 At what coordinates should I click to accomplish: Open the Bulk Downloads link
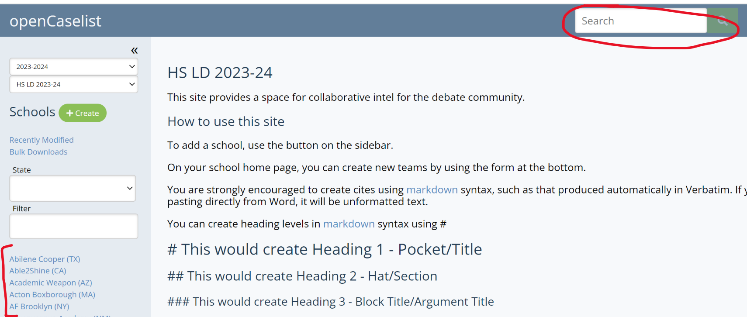(x=38, y=152)
